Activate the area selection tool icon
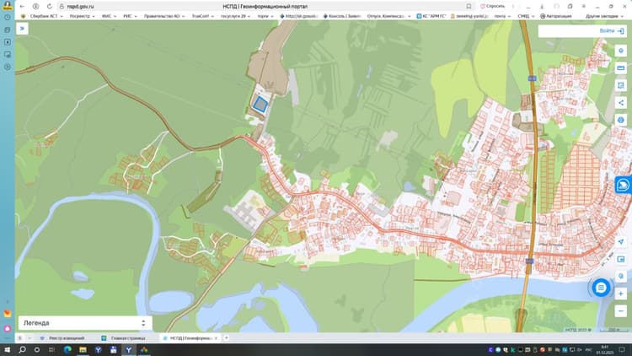Viewport: 632px width, 356px height. tap(621, 85)
